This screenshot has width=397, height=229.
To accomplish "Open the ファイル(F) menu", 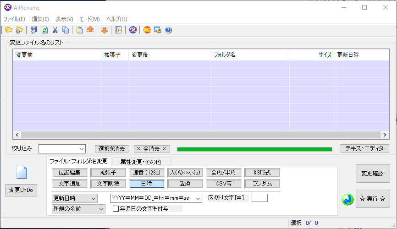I will [14, 19].
